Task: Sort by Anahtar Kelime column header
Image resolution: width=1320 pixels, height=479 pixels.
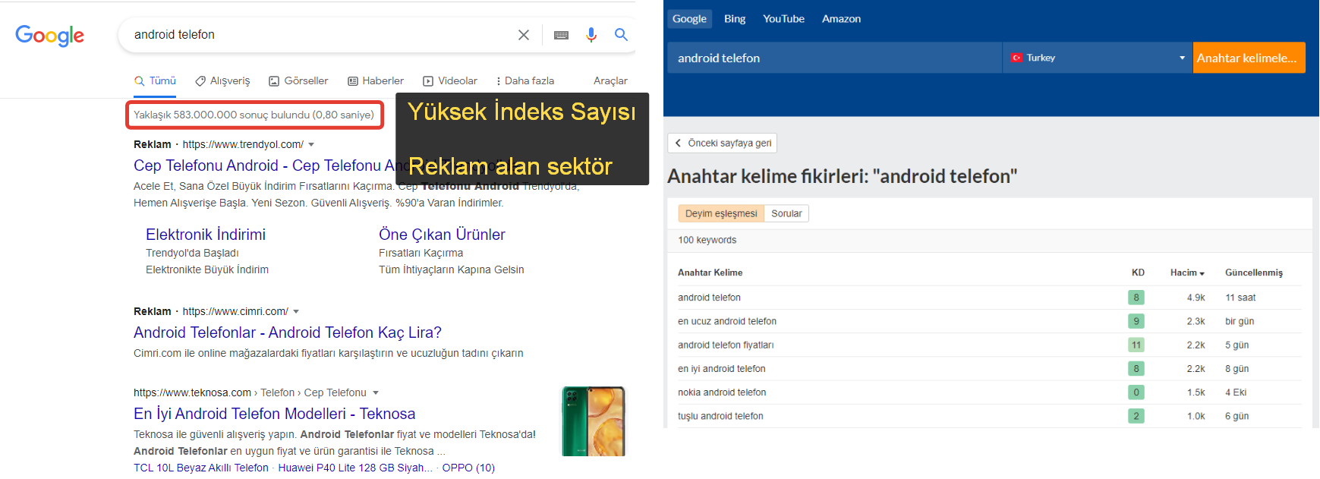Action: click(710, 273)
